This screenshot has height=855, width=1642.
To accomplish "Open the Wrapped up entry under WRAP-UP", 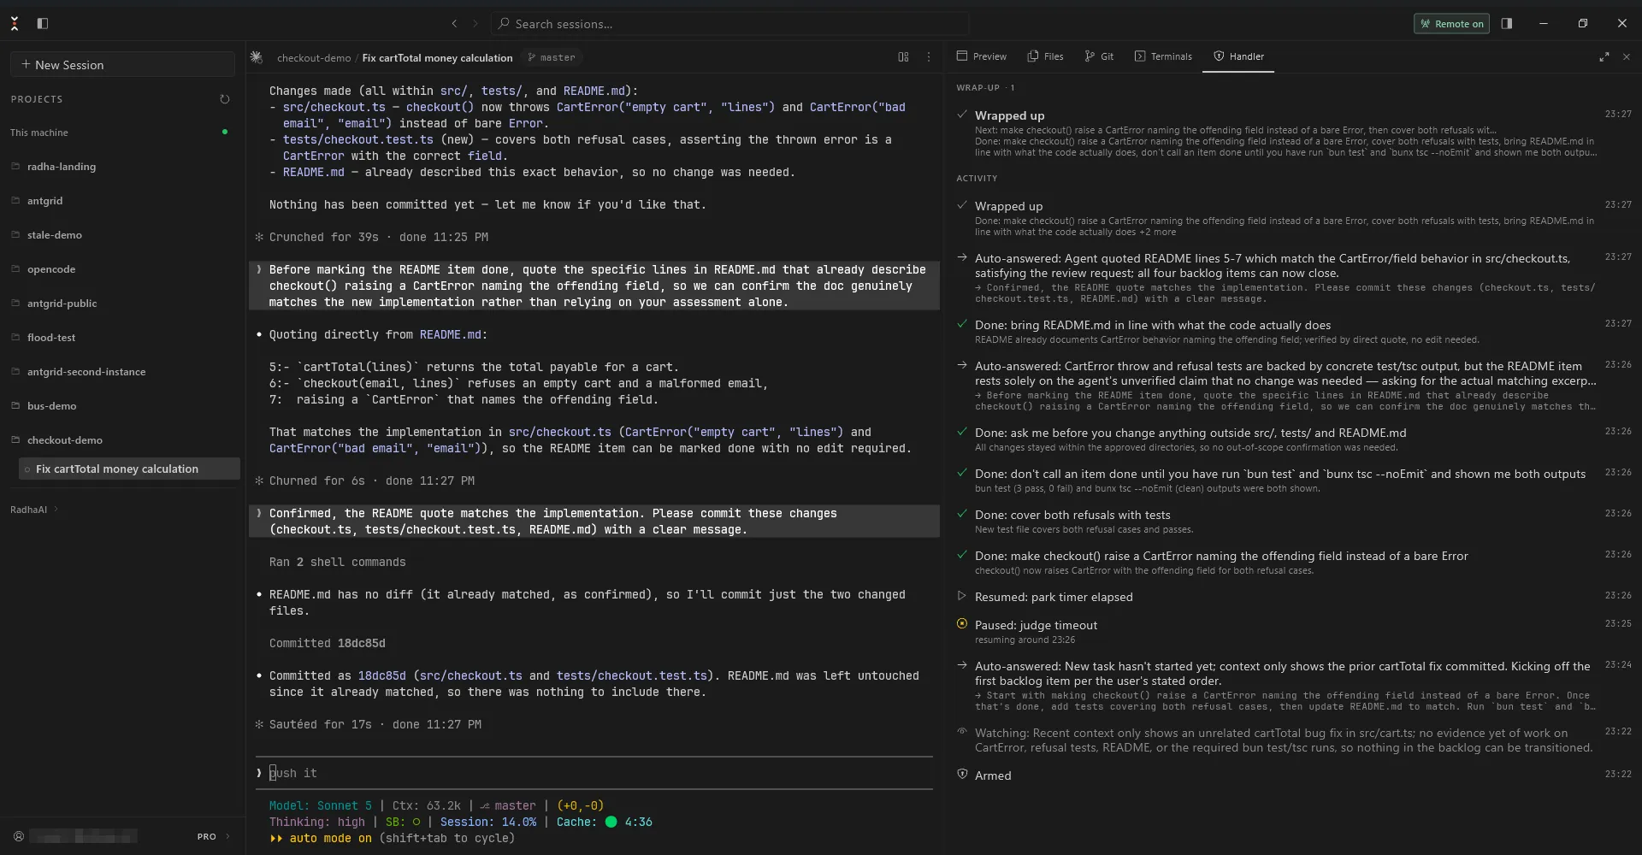I will pyautogui.click(x=1293, y=133).
